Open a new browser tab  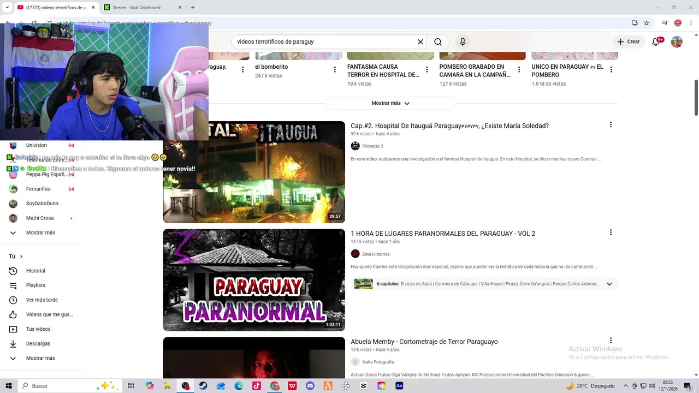click(193, 8)
